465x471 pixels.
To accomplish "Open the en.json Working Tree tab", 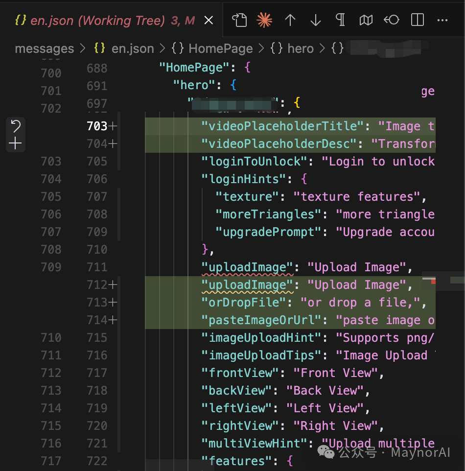I will tap(105, 21).
